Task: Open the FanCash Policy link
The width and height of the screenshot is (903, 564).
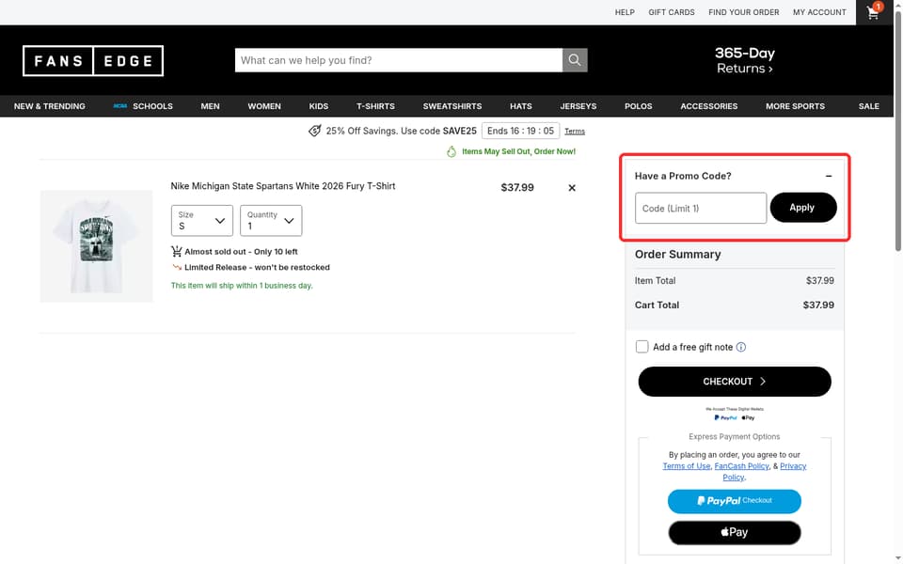Action: 741,466
